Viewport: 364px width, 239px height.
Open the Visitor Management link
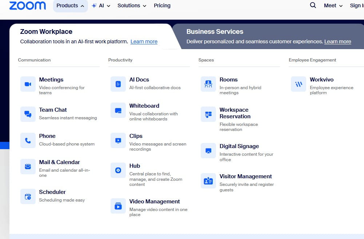(x=245, y=176)
